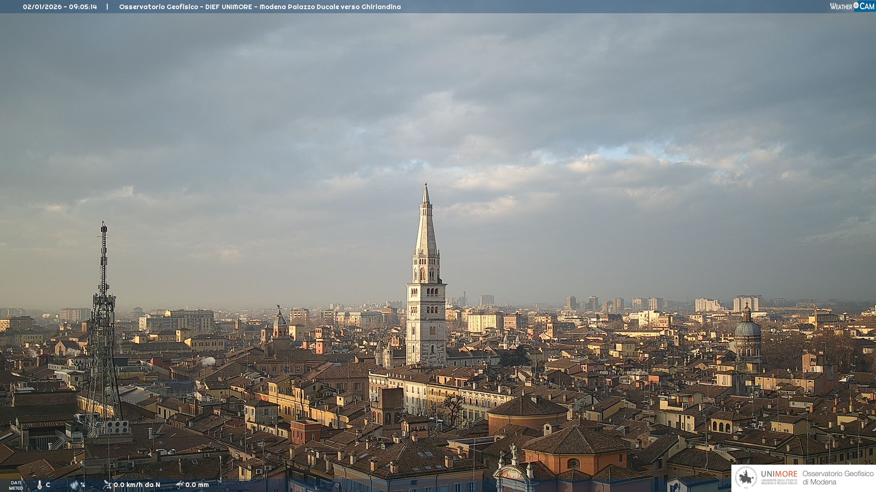Click the humidity percent readout
The width and height of the screenshot is (876, 492).
(83, 485)
